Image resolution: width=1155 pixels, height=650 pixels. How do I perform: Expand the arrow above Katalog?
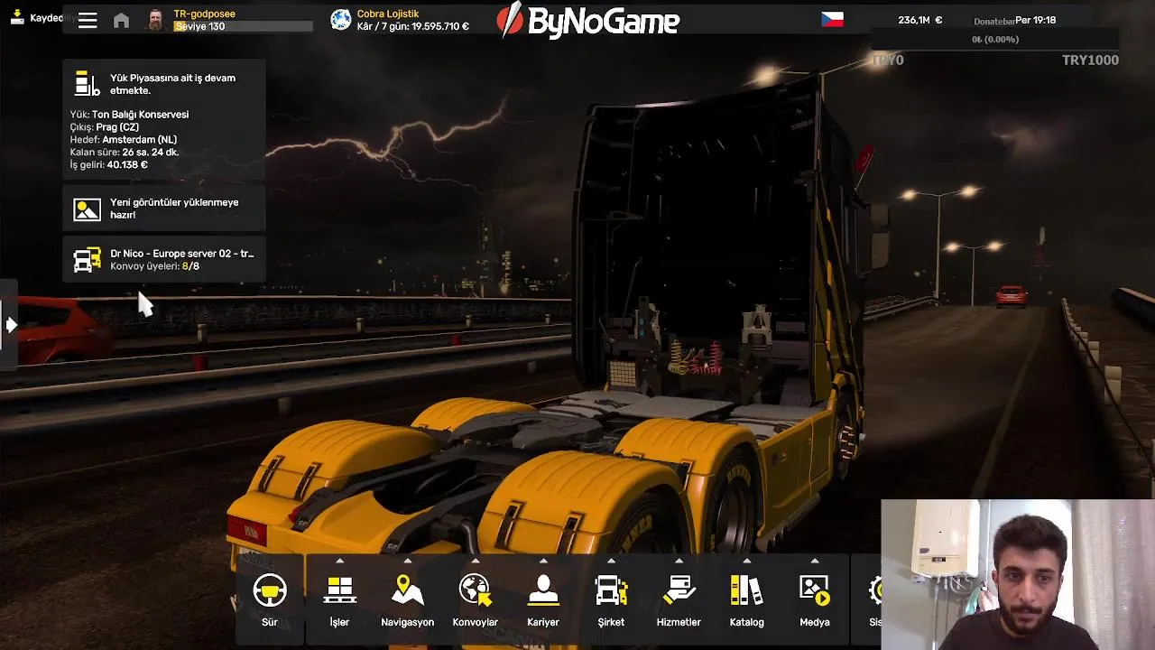[746, 561]
